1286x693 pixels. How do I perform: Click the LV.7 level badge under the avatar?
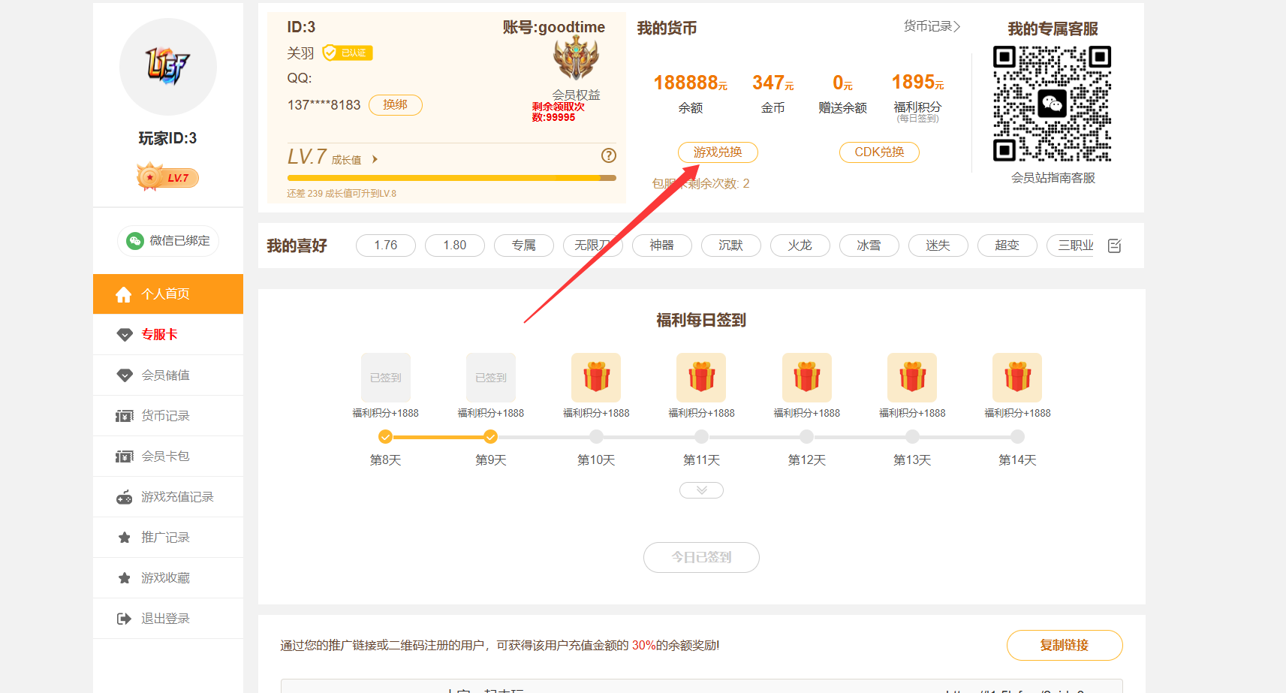click(167, 177)
